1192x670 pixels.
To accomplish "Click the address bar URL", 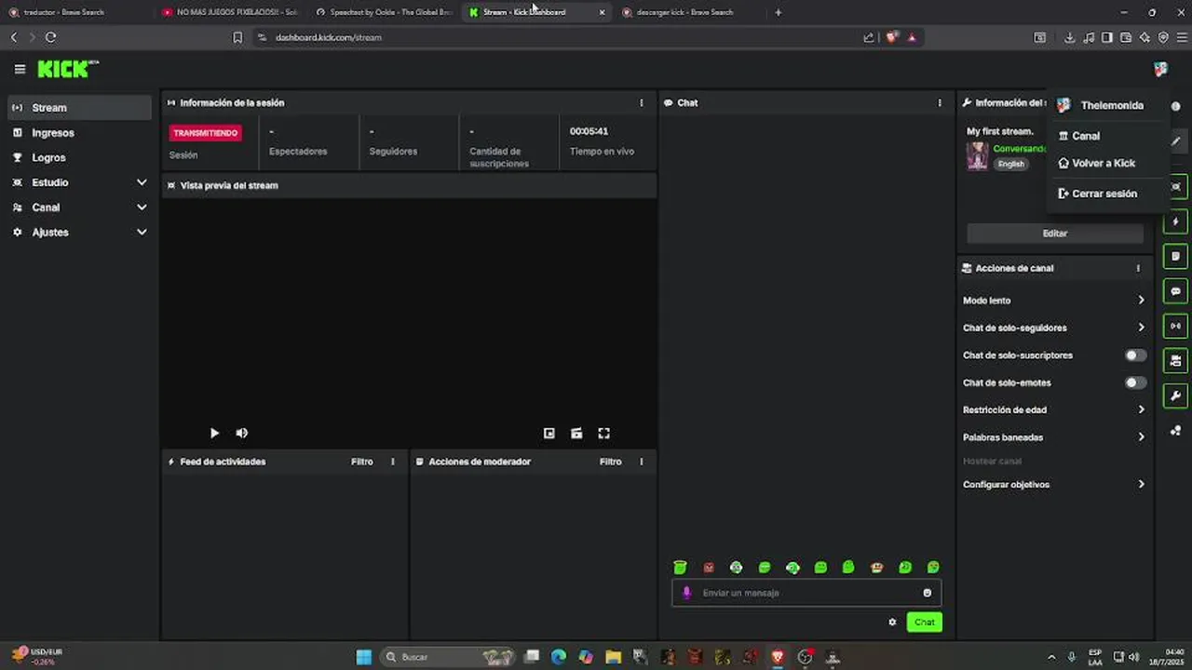I will (329, 37).
